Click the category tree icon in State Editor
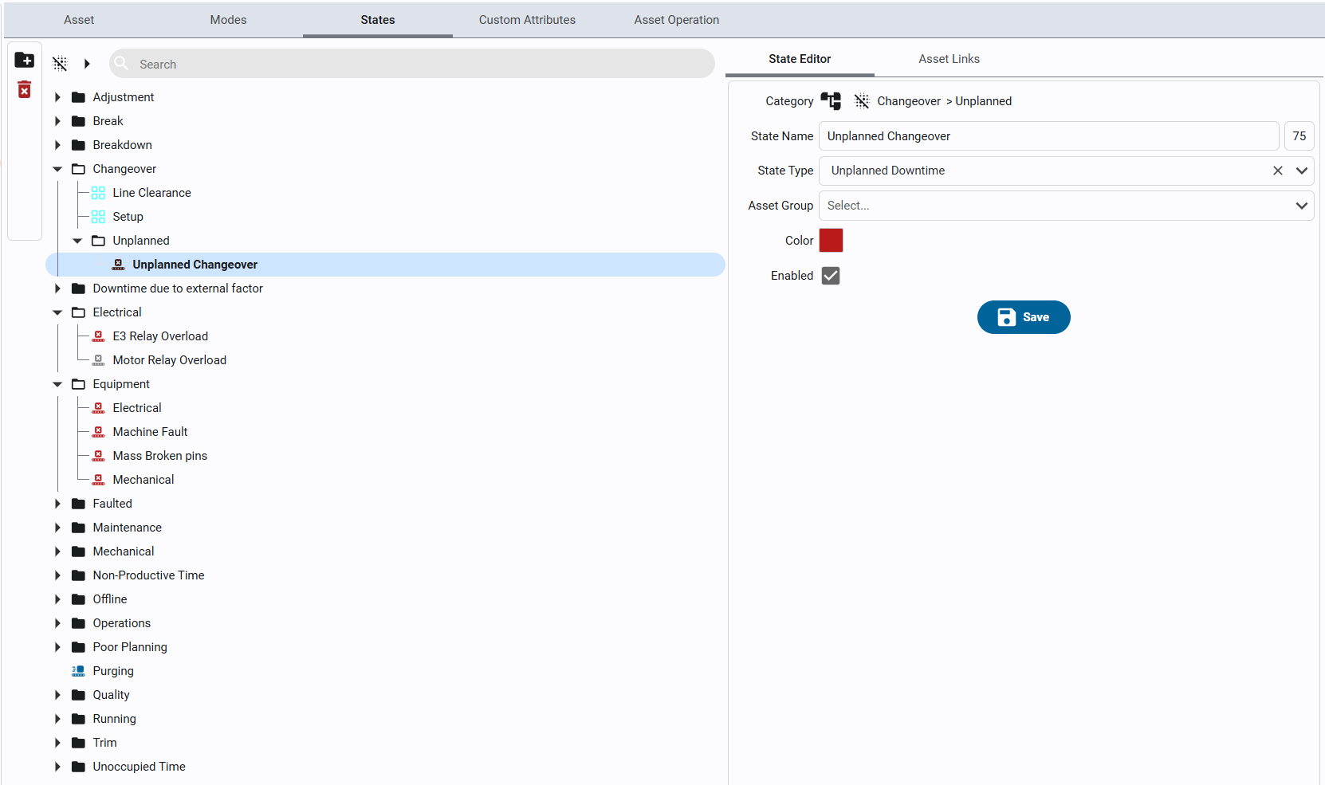The image size is (1325, 785). coord(831,101)
